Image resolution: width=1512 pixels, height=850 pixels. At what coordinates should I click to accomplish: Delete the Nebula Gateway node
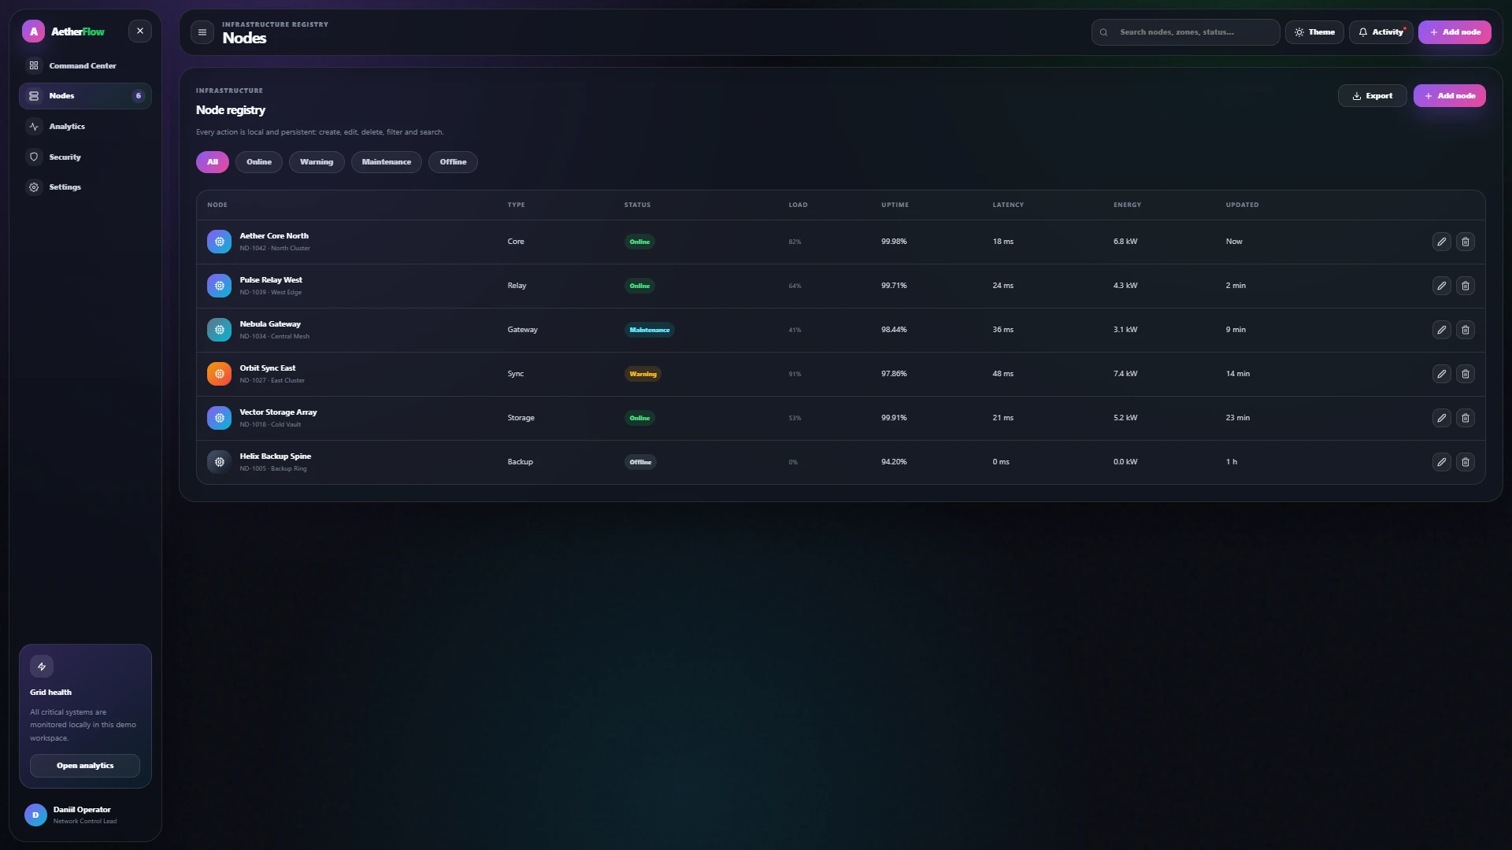[1465, 330]
